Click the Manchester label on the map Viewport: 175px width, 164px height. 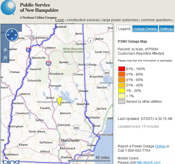[70, 140]
